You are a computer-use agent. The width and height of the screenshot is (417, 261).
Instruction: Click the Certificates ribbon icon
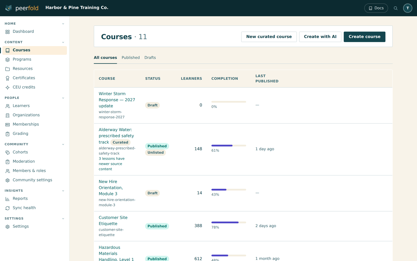pos(8,78)
